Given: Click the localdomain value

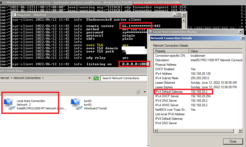Looking at the screenshot, I should tap(198, 56).
